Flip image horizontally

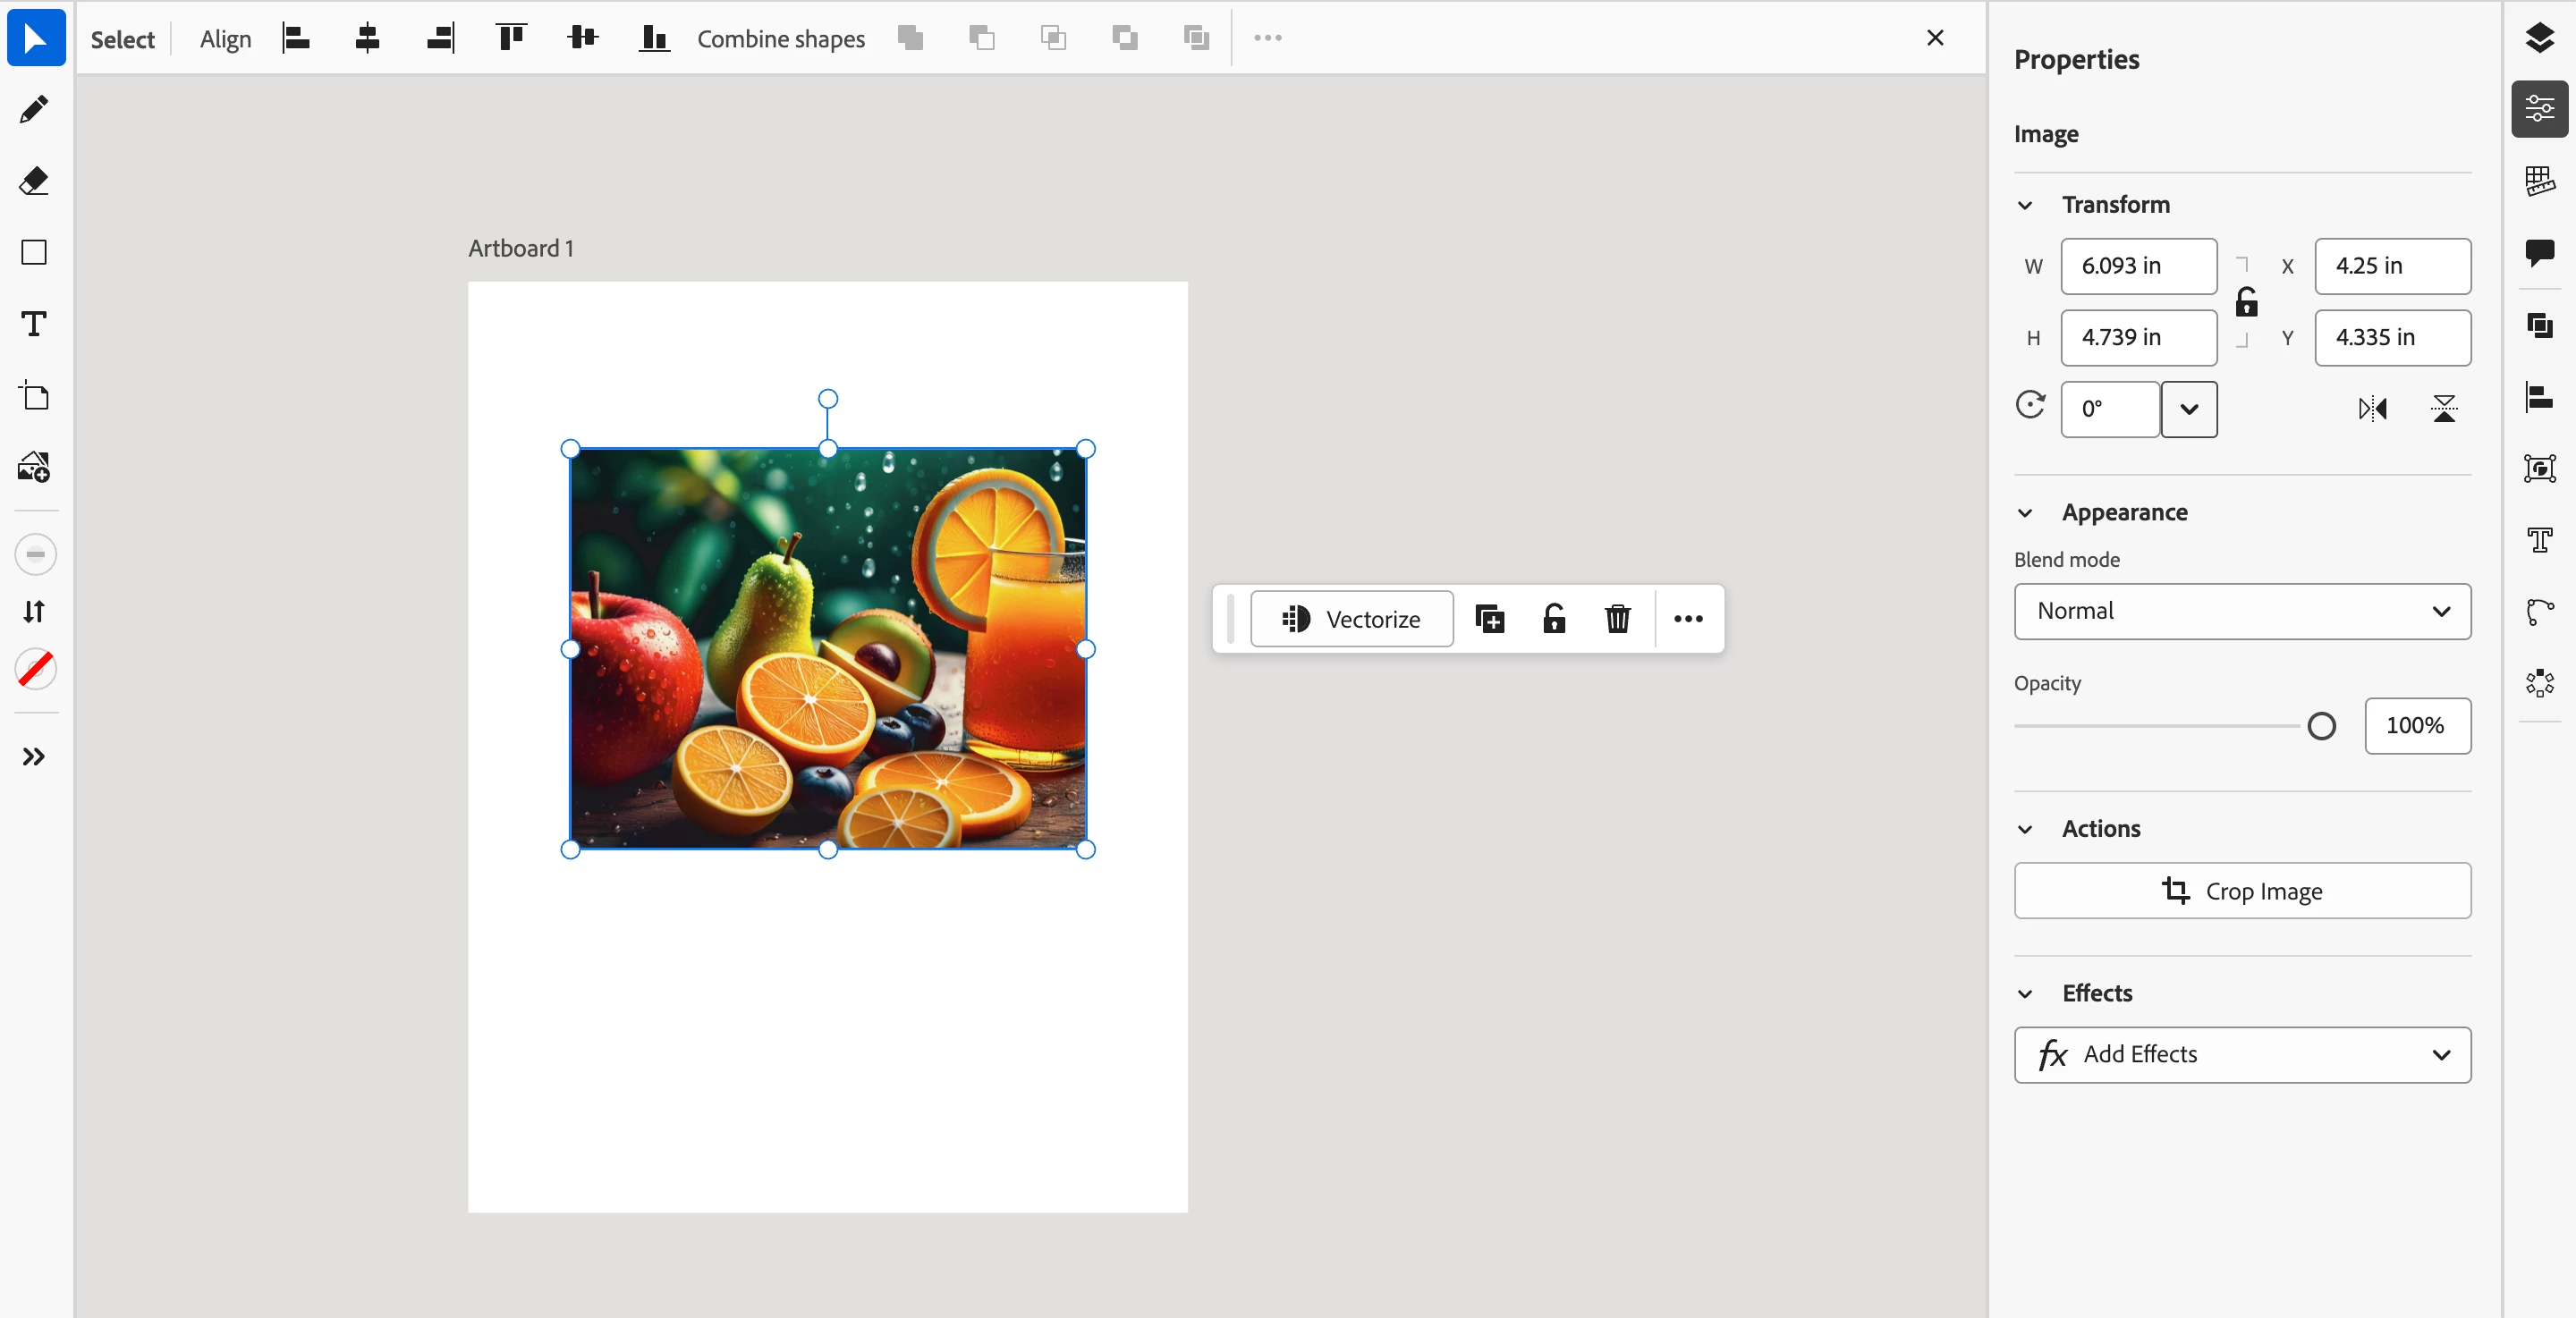[x=2372, y=408]
